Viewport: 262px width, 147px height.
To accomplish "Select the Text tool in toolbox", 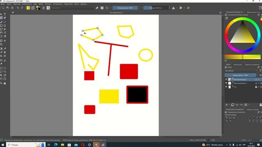I will [x=5, y=14].
